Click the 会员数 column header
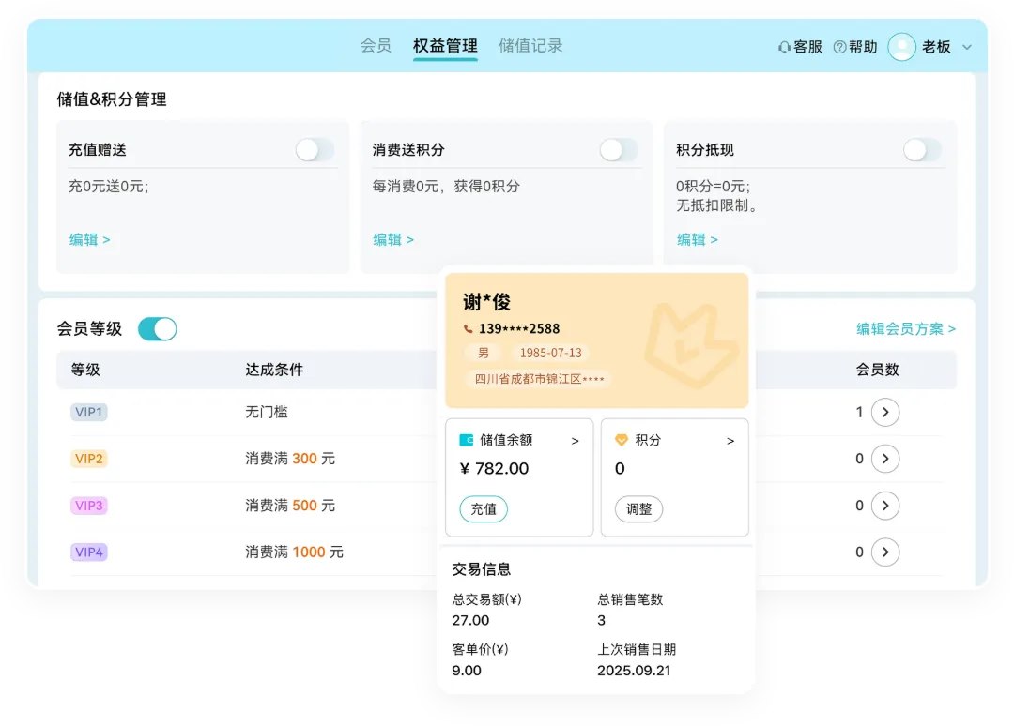This screenshot has height=726, width=1014. coord(878,370)
